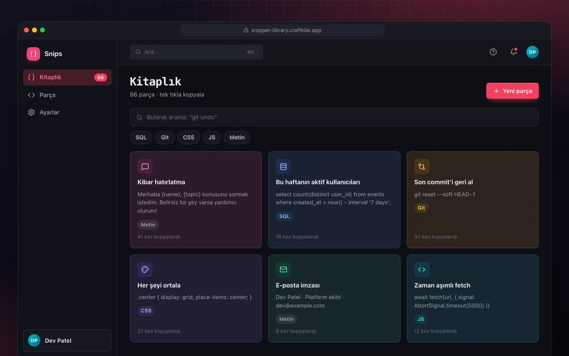Click the Metin tag on Kibar hatırlatma card
The width and height of the screenshot is (569, 356).
point(148,225)
